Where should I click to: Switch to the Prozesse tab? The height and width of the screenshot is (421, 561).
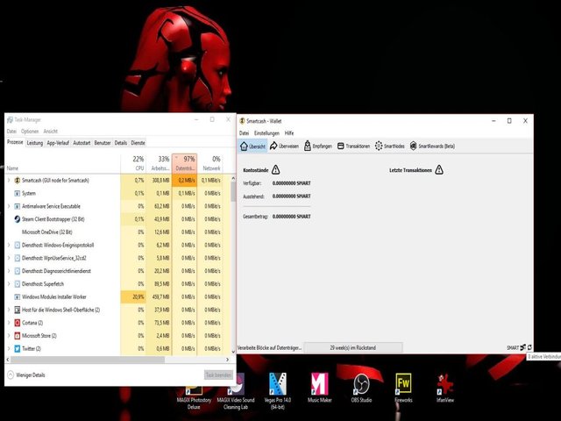(15, 142)
